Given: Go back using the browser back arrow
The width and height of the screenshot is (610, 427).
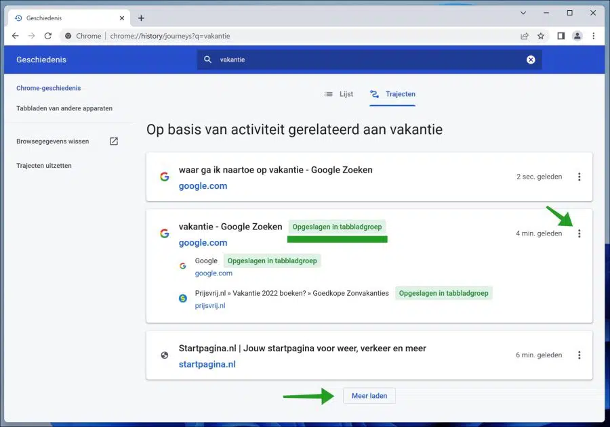Looking at the screenshot, I should [x=15, y=36].
